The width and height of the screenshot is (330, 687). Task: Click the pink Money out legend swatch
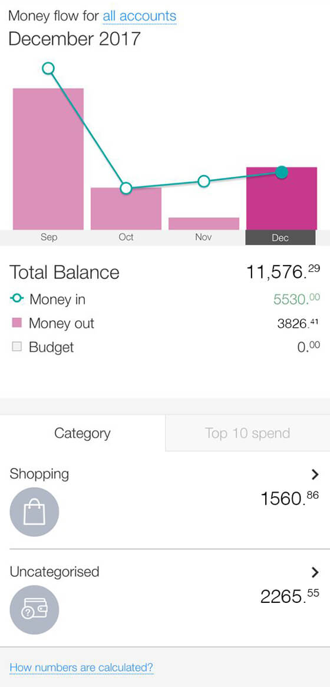16,323
